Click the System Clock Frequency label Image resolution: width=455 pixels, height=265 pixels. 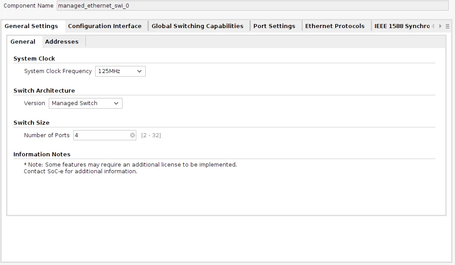coord(58,71)
